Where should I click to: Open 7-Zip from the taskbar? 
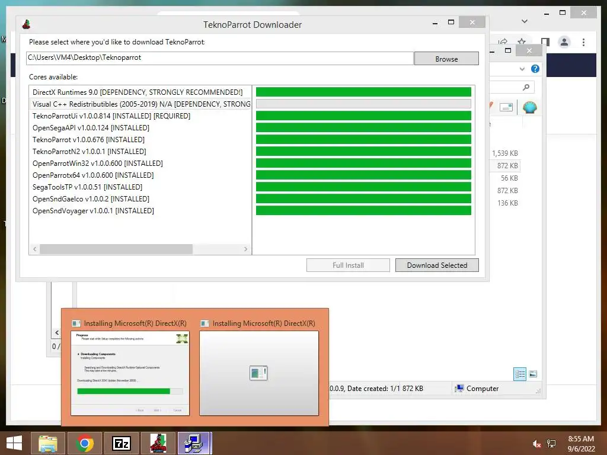pos(122,443)
